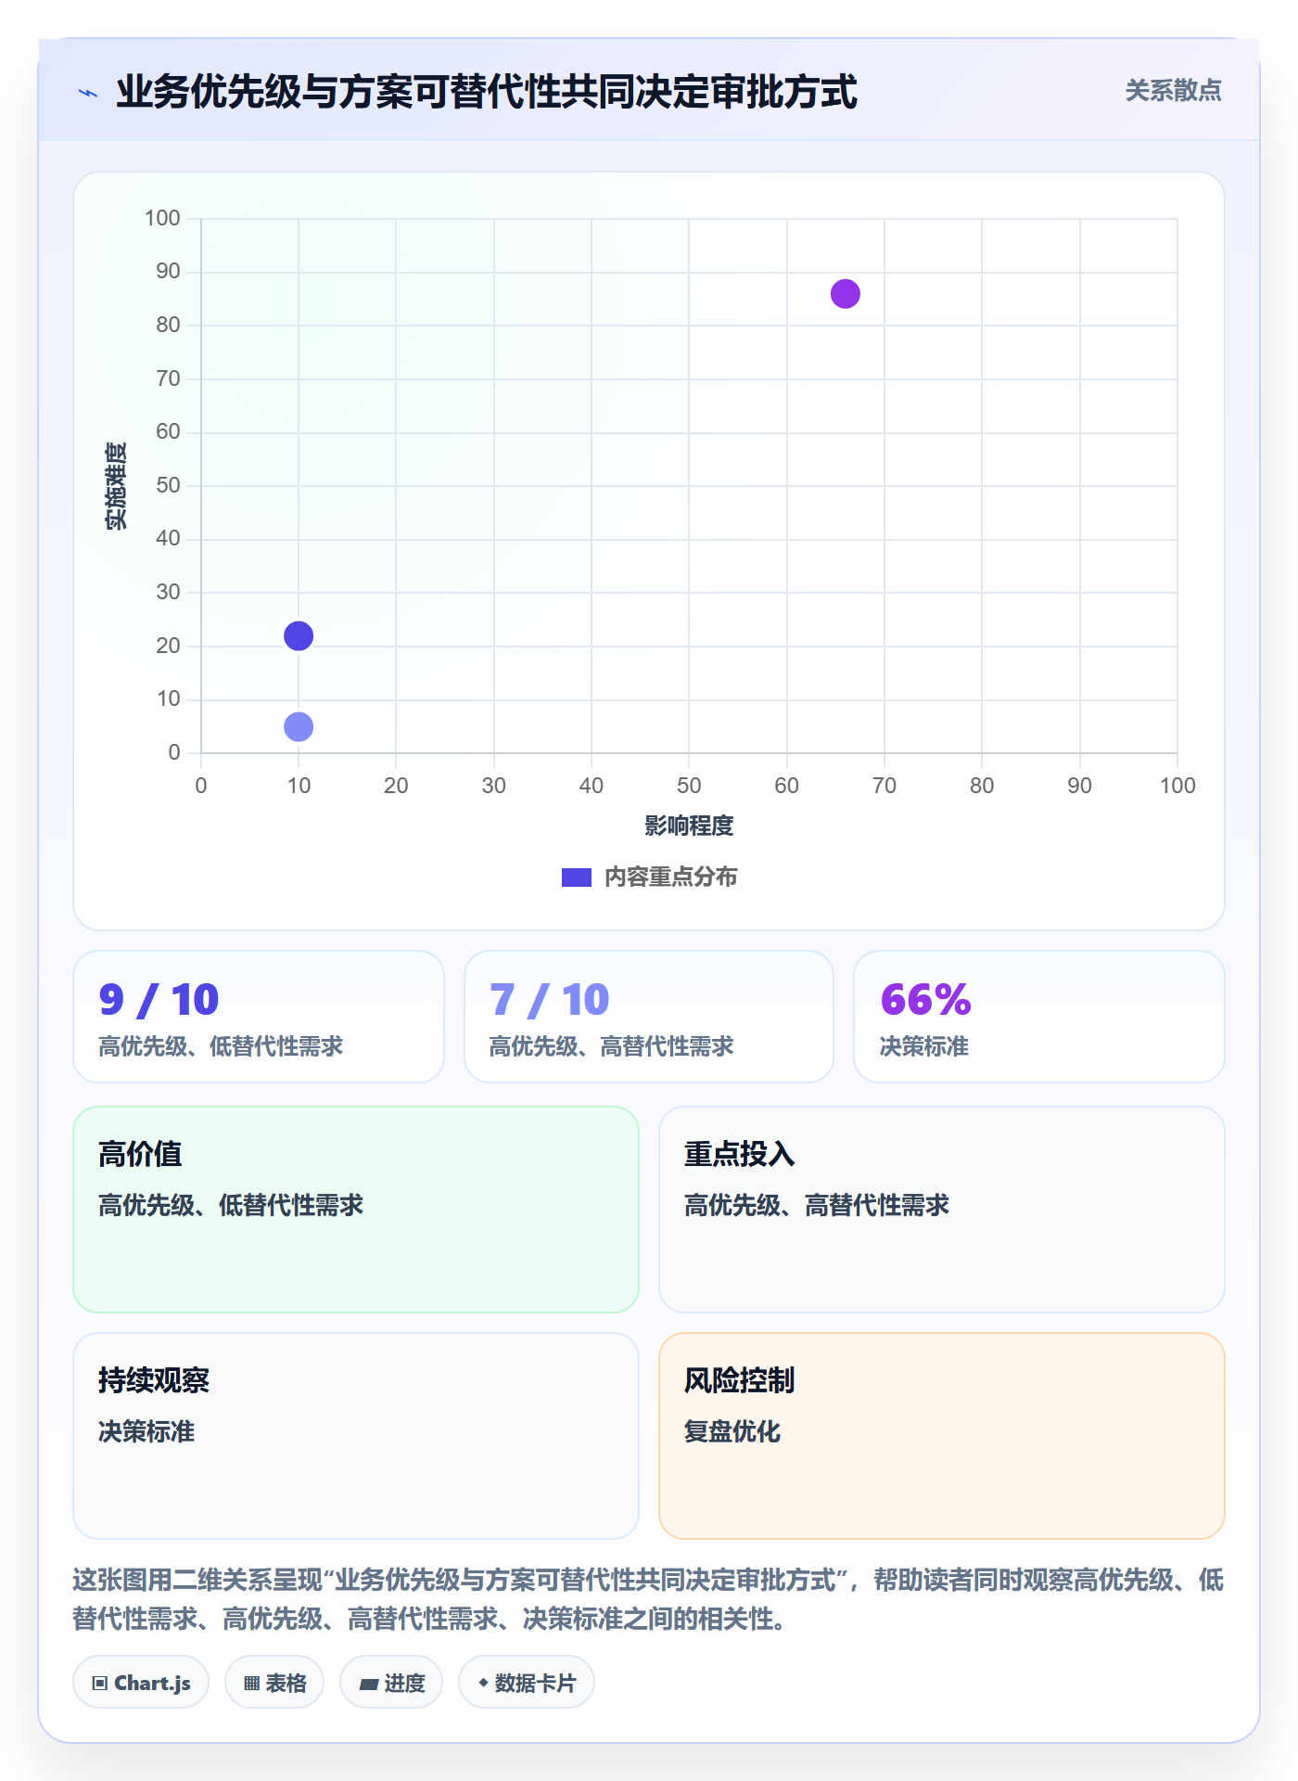Screen dimensions: 1298x1781
Task: Select the light blue scatter point near the x-axis
Action: coord(299,726)
